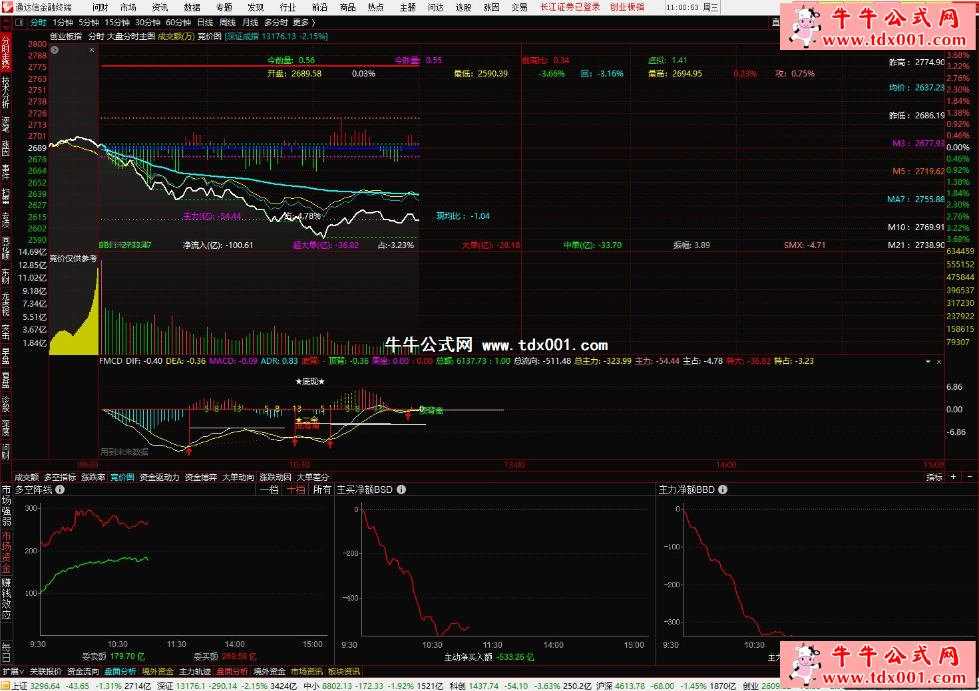Switch to the 1分钟 timeframe
The image size is (979, 691).
click(x=63, y=23)
